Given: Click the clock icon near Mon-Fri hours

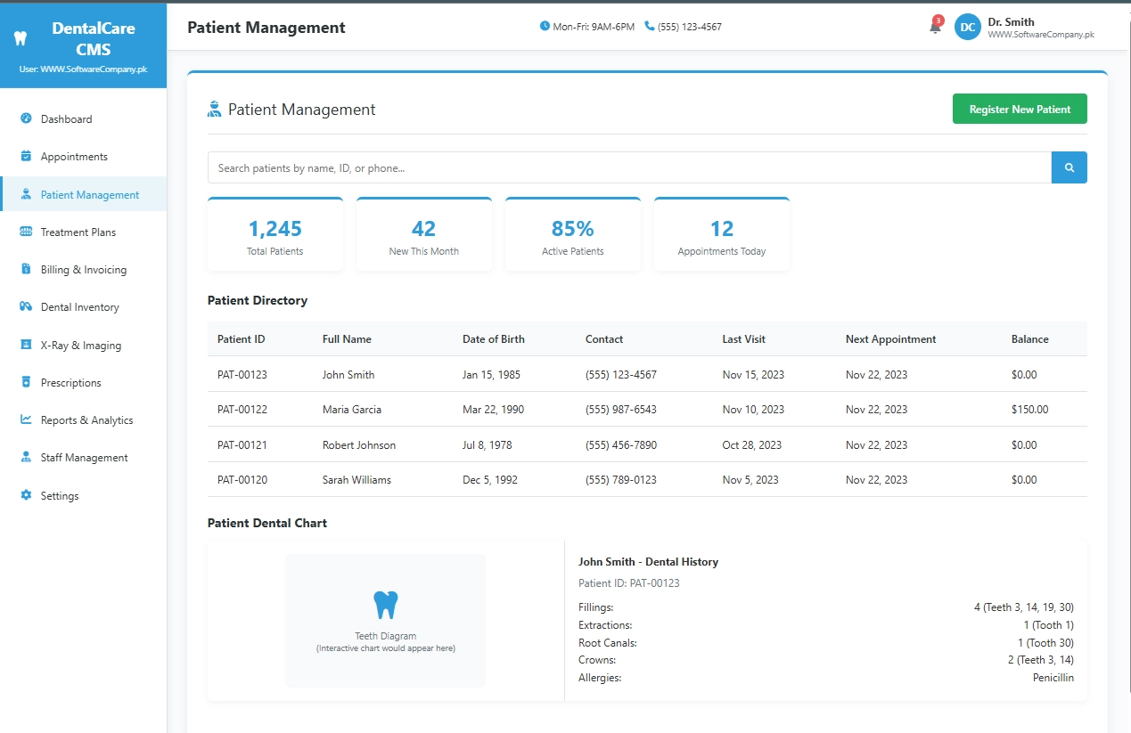Looking at the screenshot, I should [543, 26].
